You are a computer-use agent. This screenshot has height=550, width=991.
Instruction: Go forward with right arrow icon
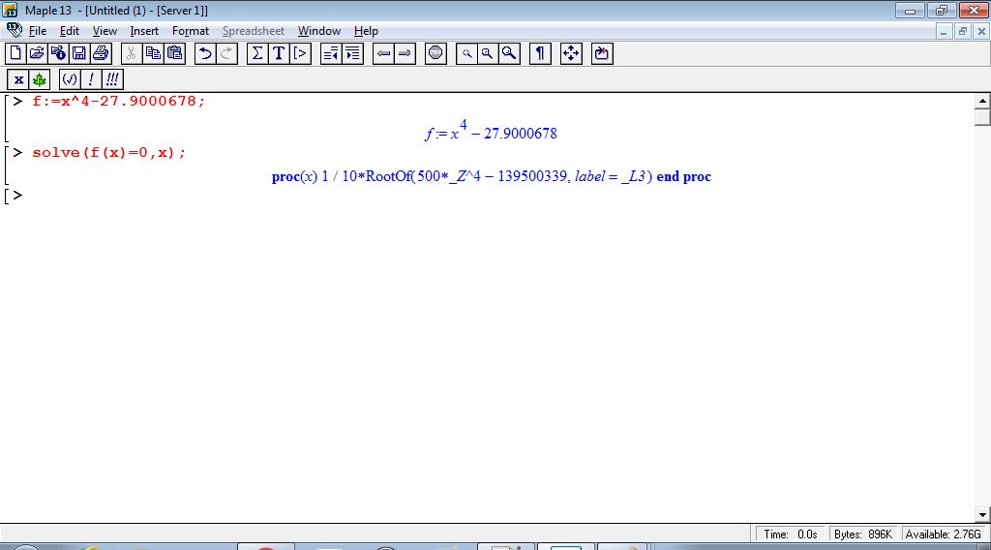point(405,53)
